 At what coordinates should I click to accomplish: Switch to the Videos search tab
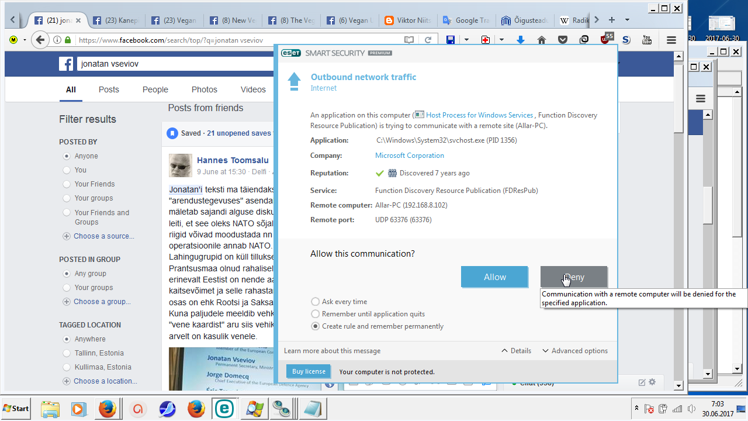point(253,89)
